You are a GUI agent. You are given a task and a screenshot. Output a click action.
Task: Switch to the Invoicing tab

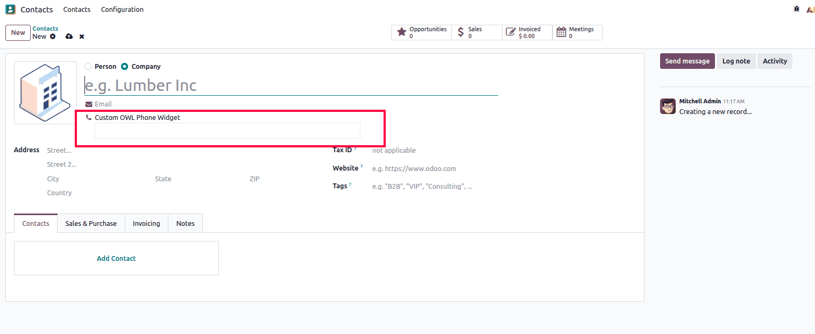[146, 223]
